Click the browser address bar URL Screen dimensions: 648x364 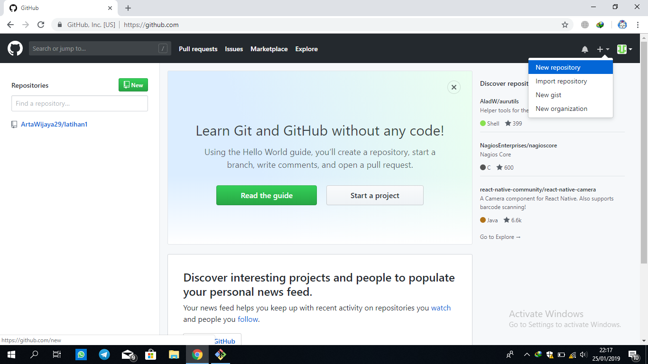pos(151,25)
